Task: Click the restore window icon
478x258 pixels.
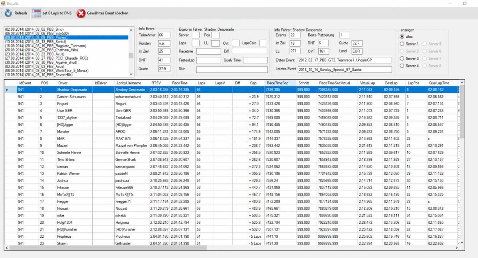Action: 464,3
